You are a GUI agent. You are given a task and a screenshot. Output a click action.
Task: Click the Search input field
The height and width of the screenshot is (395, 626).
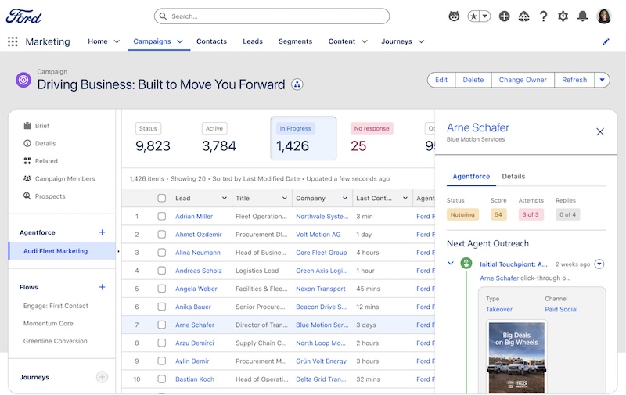pyautogui.click(x=272, y=16)
